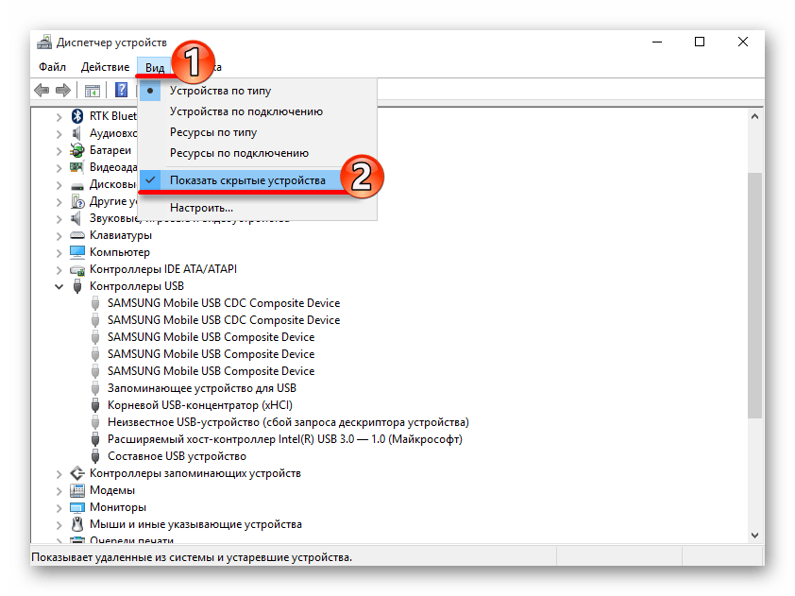Screen dimensions: 795x596
Task: Expand Контроллеры запоминающих устройств node
Action: tap(59, 474)
